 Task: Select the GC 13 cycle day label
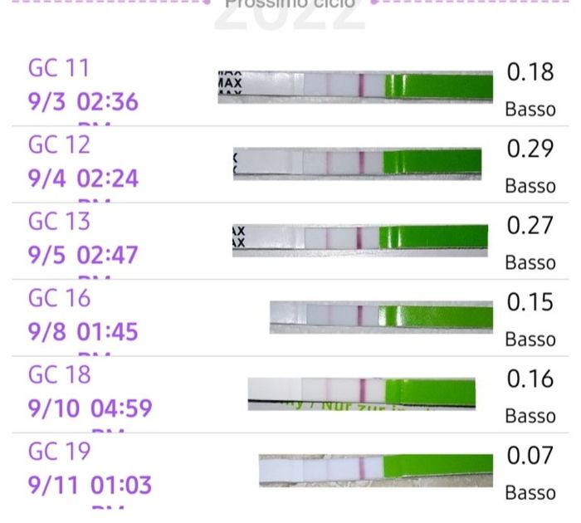(x=59, y=222)
